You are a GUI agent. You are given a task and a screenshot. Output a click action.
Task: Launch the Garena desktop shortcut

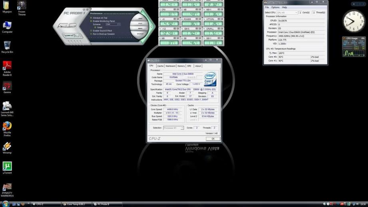pos(7,87)
